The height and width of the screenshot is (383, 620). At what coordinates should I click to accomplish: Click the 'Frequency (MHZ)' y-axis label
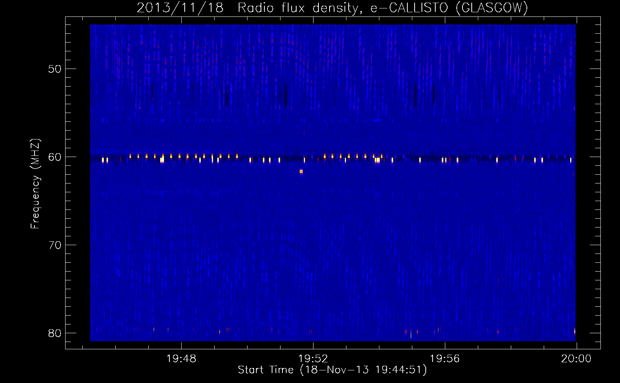(x=35, y=184)
